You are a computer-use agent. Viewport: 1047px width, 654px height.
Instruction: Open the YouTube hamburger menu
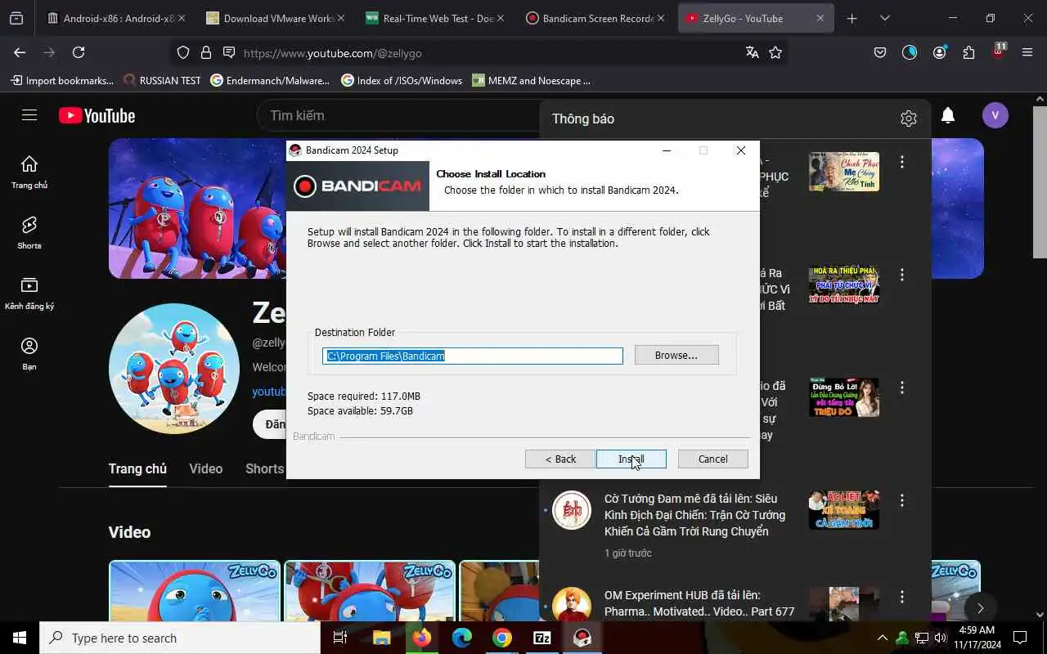[x=29, y=115]
